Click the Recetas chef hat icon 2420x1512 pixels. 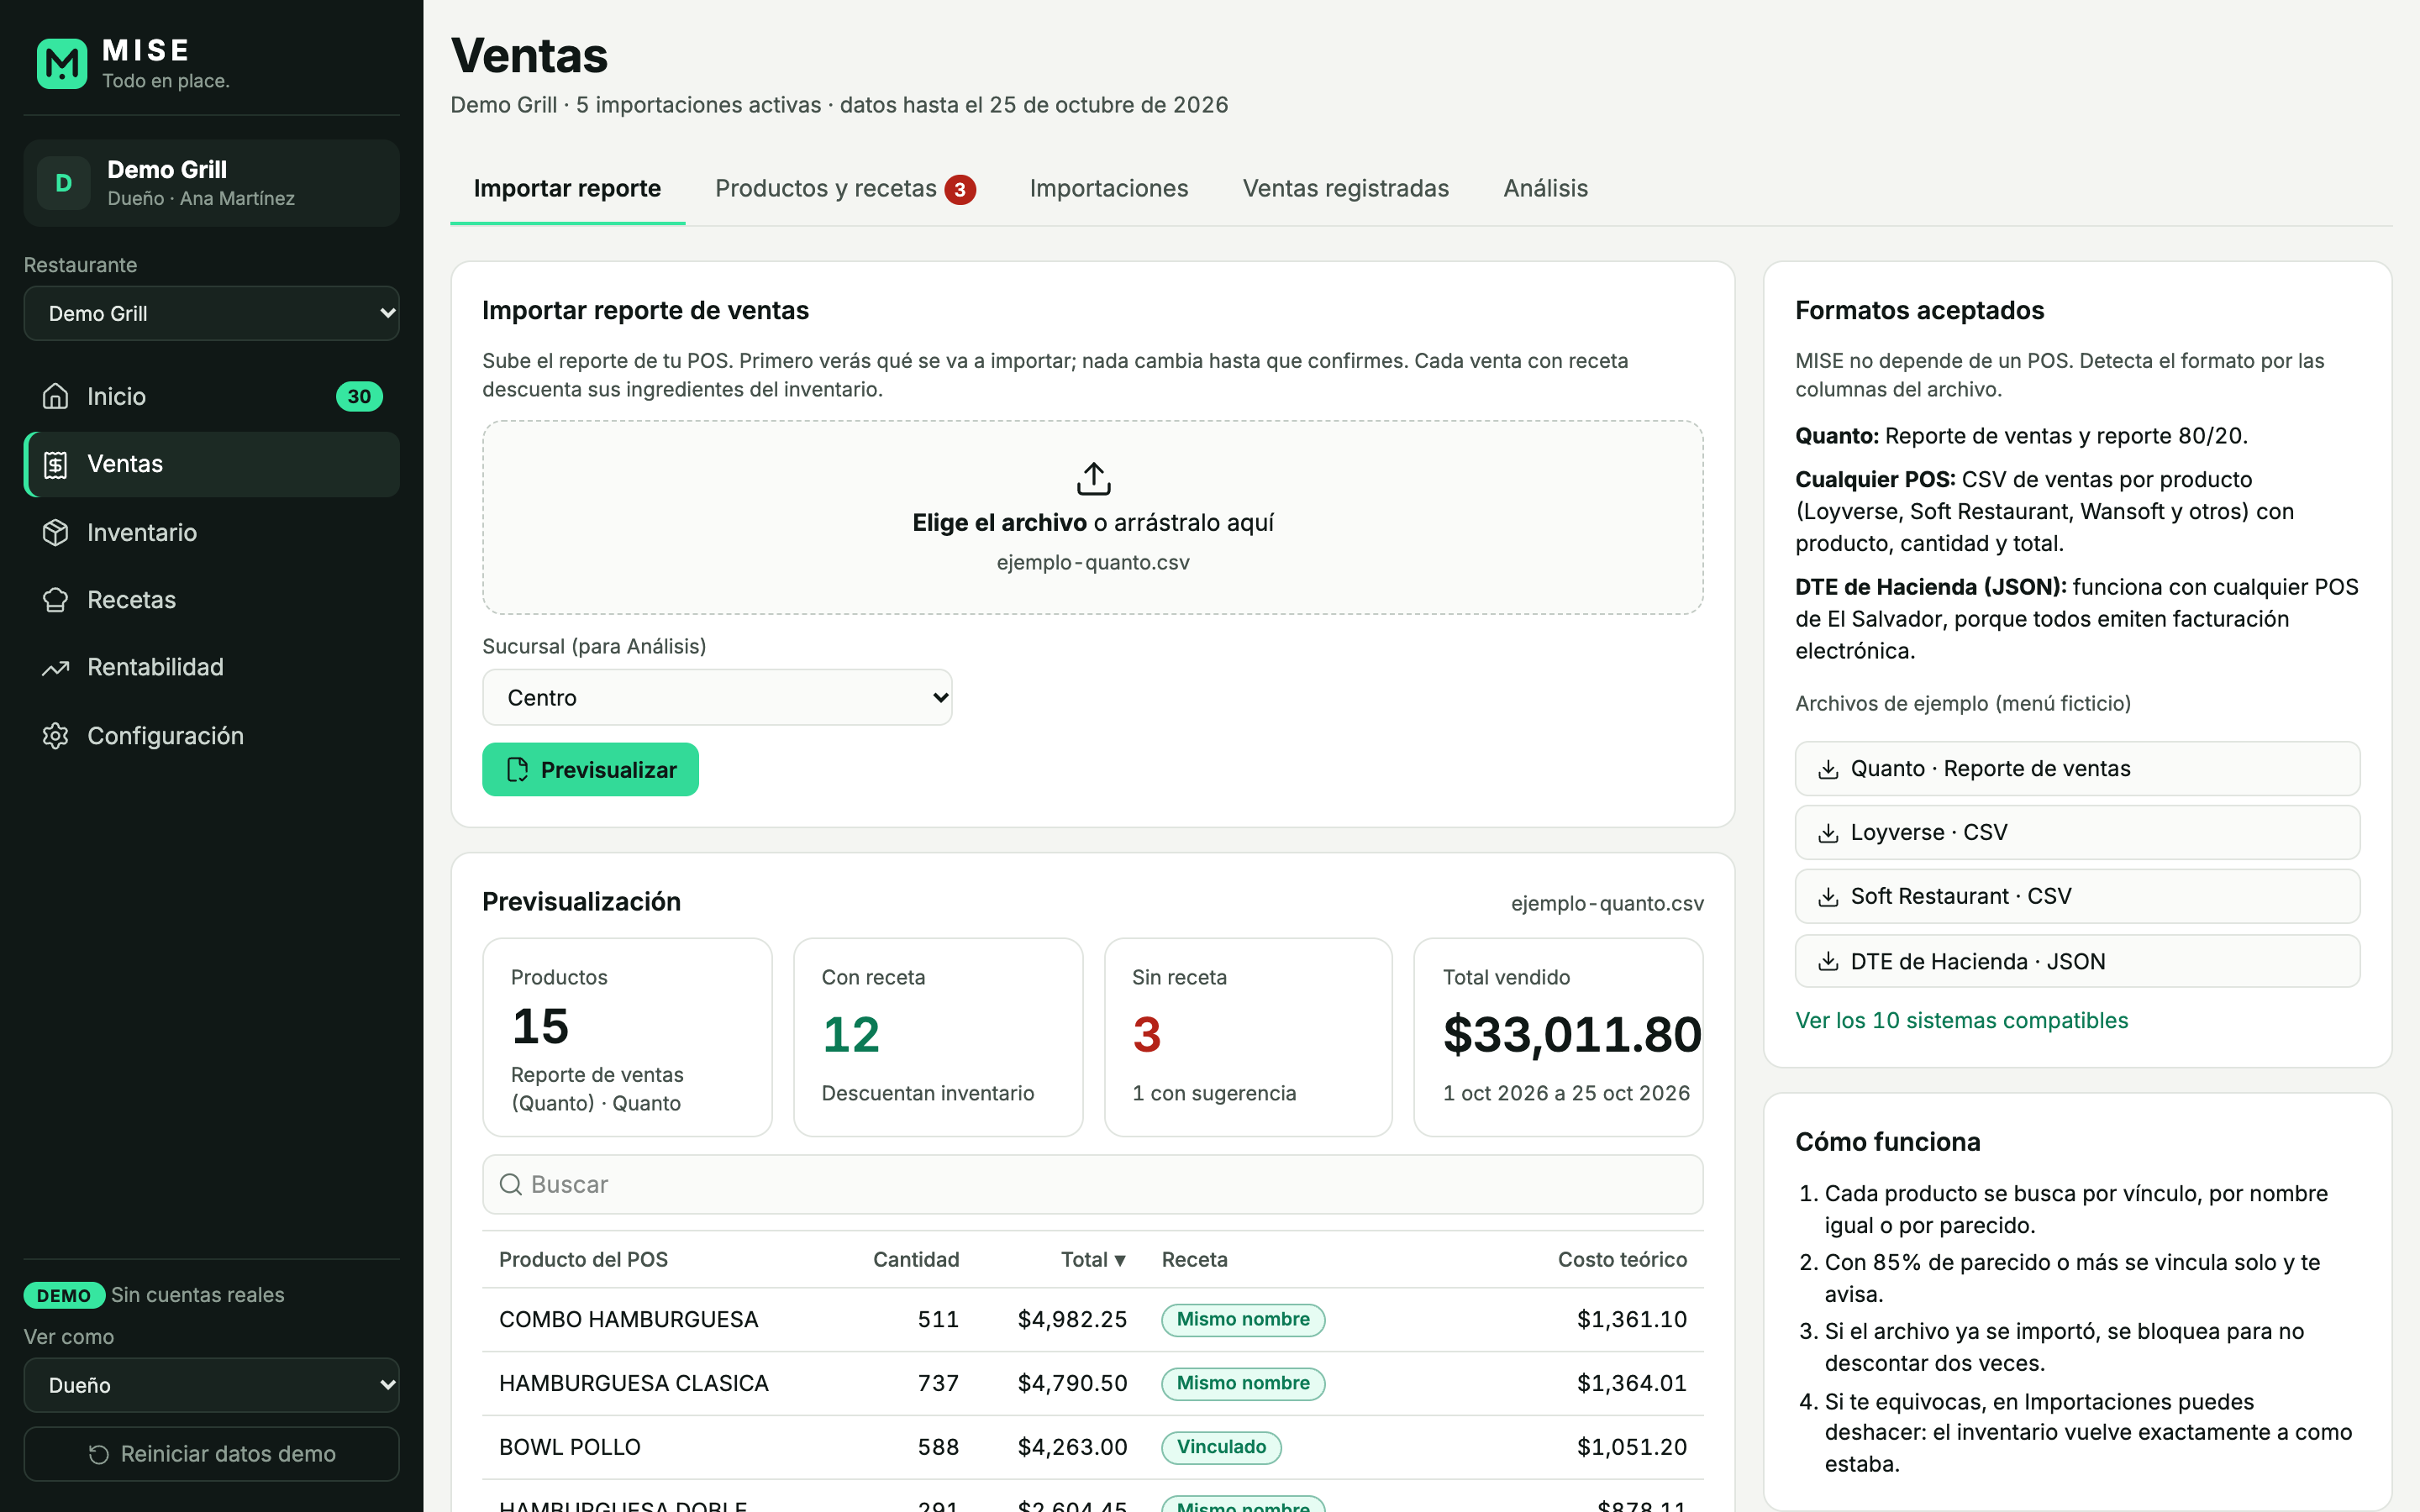[56, 600]
